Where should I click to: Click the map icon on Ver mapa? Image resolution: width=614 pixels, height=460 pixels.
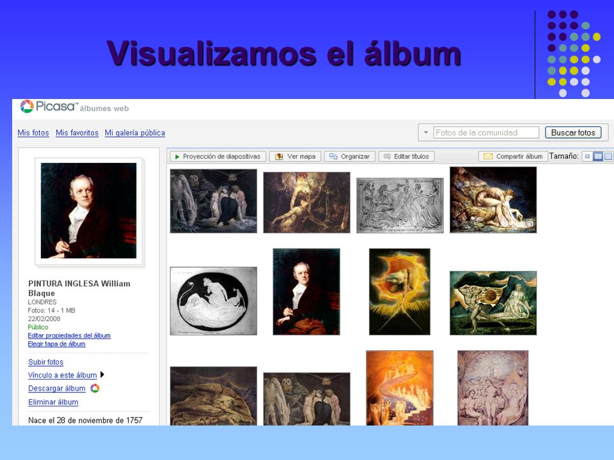pyautogui.click(x=279, y=157)
